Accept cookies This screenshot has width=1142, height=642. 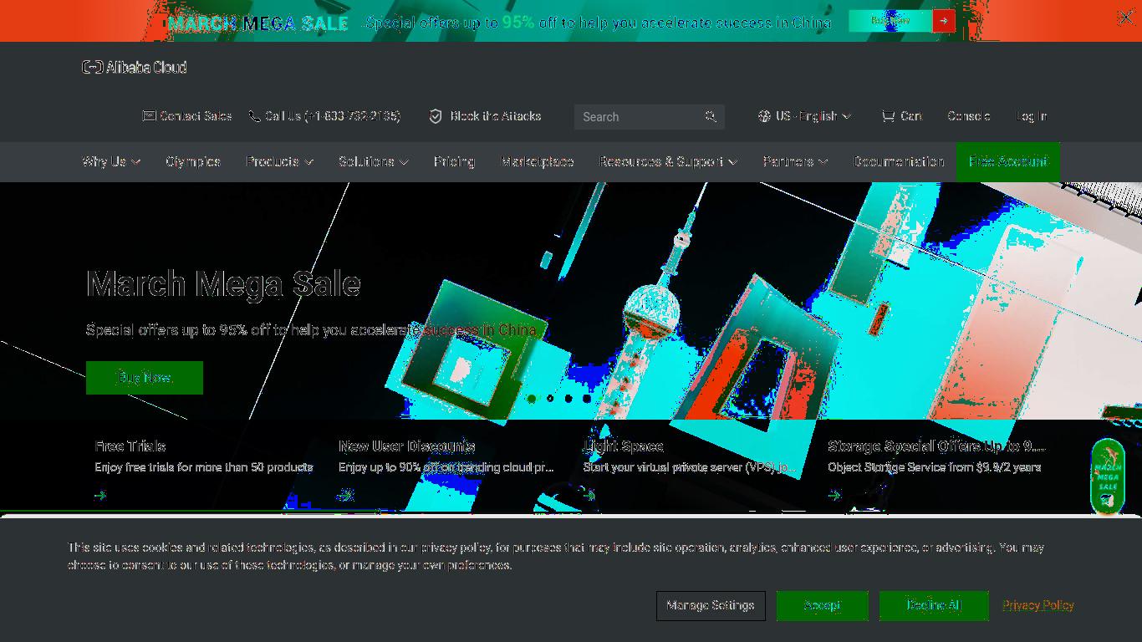(823, 605)
